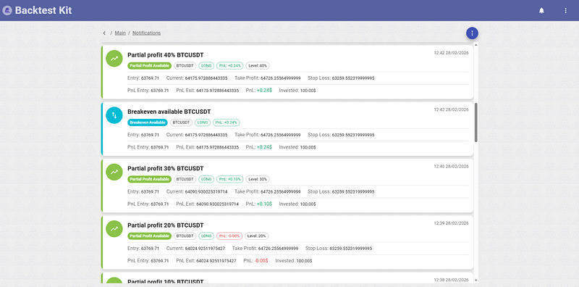Image resolution: width=579 pixels, height=287 pixels.
Task: Click LONG chip on Breakeven available card
Action: click(x=203, y=122)
